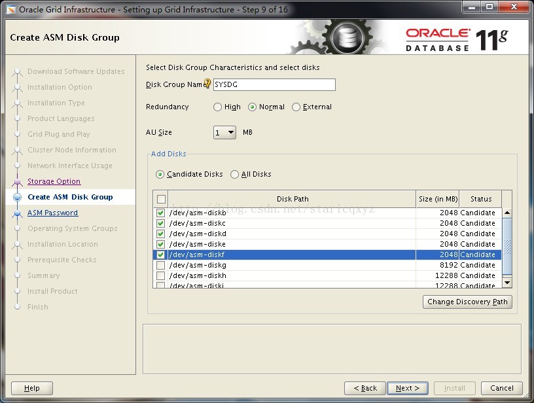Click Summary step in sidebar
The height and width of the screenshot is (403, 534).
pos(44,275)
